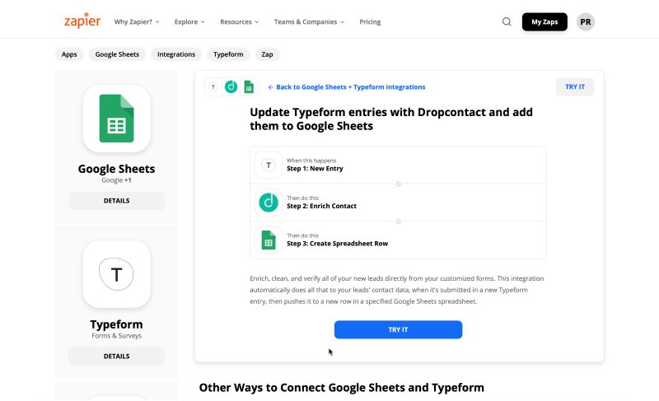This screenshot has height=401, width=659.
Task: Click the Typeform name in sidebar
Action: coord(116,324)
